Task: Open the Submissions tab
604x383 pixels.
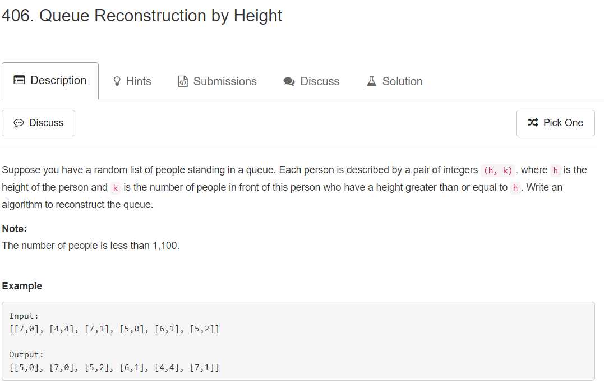Action: click(217, 81)
